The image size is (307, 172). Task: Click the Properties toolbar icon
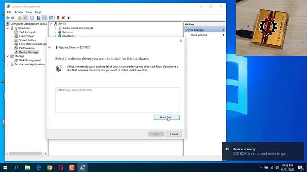tap(32, 18)
